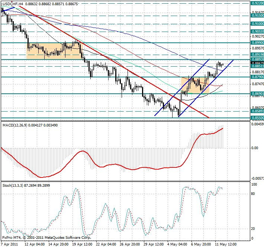Click the 11 May 12:00 time label

pos(226,244)
